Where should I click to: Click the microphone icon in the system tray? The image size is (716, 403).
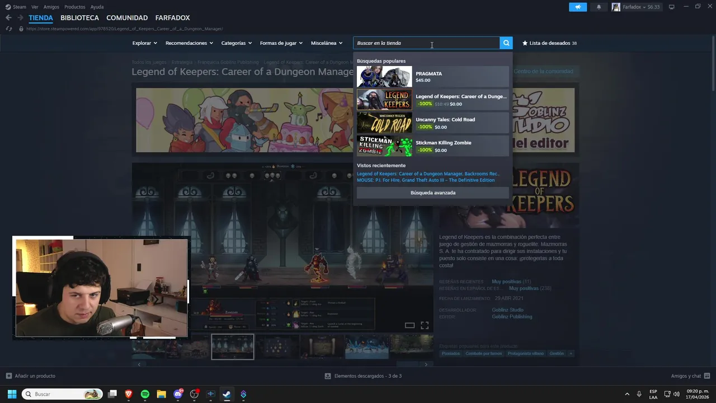click(639, 394)
